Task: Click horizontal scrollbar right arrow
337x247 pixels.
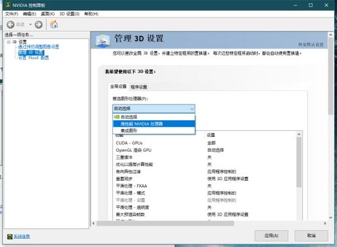Action: [x=325, y=223]
